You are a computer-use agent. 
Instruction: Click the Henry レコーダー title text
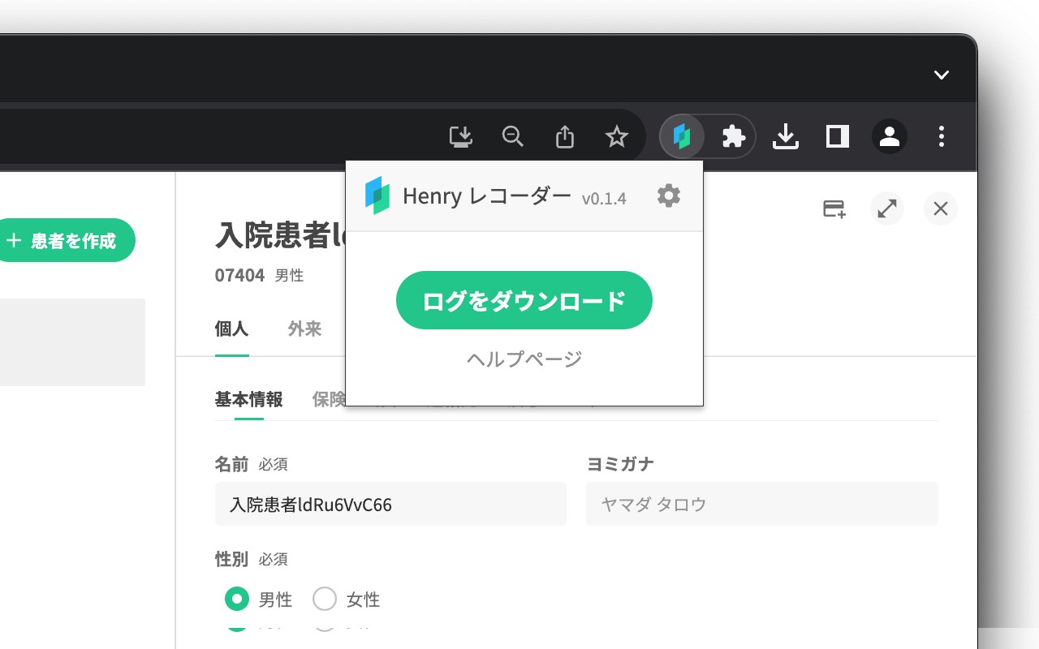[487, 196]
